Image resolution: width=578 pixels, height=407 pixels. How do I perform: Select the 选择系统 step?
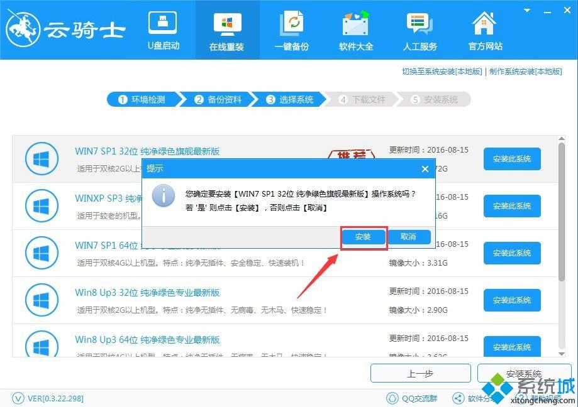click(x=289, y=100)
